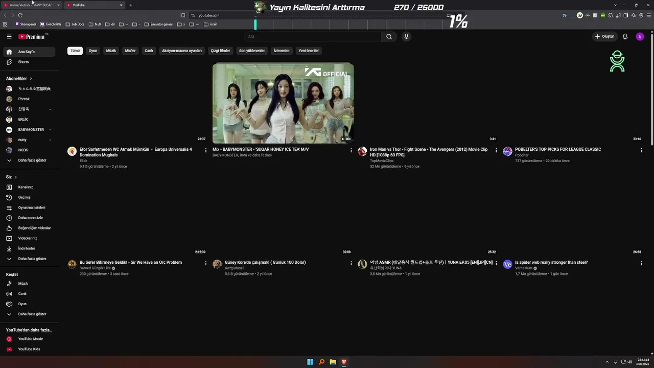
Task: Select the Müzik filter chip
Action: pos(111,51)
